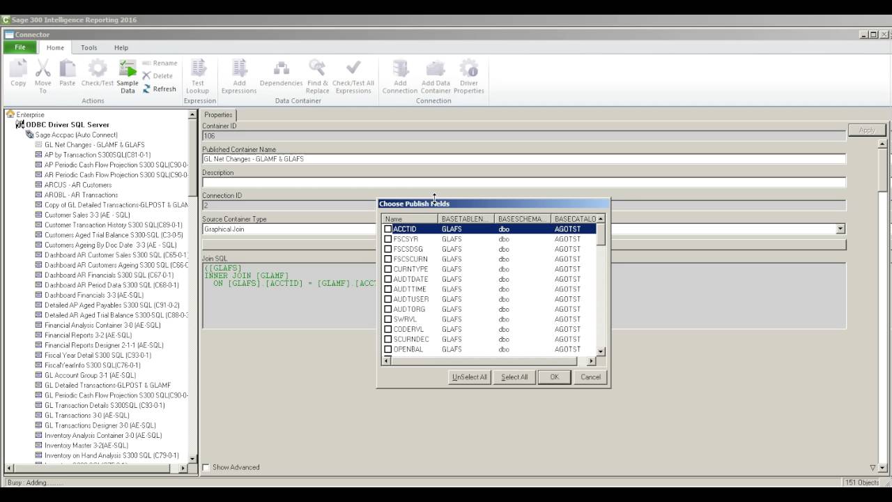892x502 pixels.
Task: Select the Enterprise root node
Action: pos(30,114)
